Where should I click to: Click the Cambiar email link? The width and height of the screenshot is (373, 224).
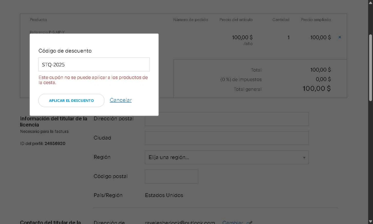[233, 222]
